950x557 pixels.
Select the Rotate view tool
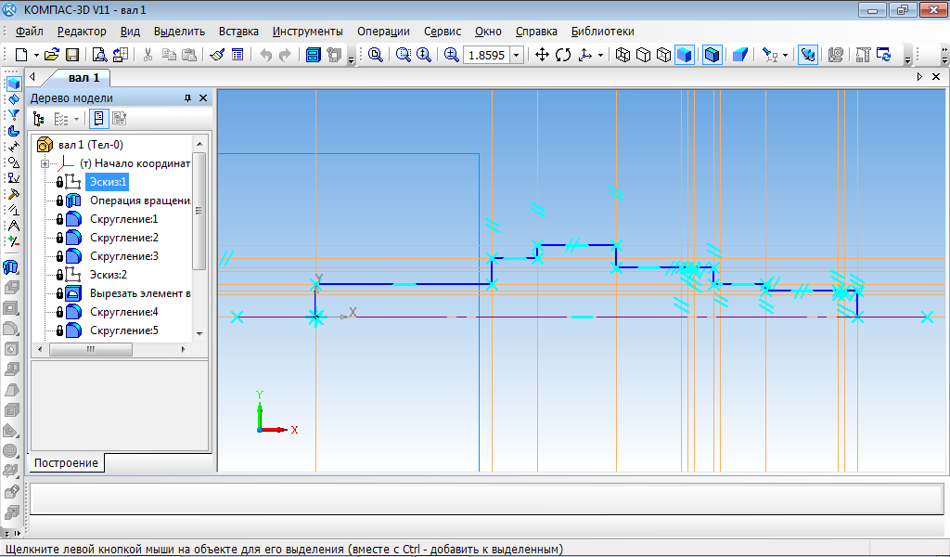pos(563,55)
